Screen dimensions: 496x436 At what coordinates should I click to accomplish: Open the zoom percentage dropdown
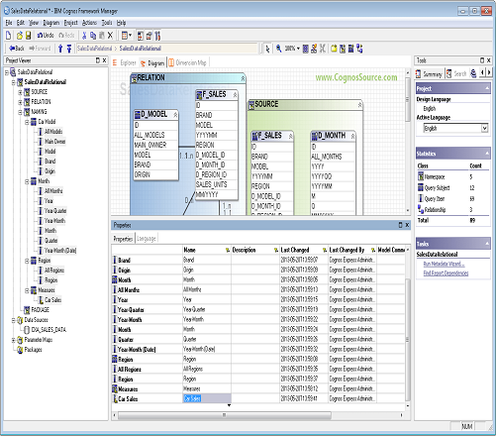298,49
